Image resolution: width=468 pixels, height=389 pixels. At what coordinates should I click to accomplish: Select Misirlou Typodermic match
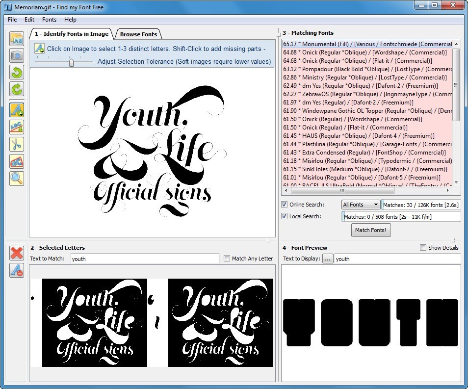click(367, 161)
